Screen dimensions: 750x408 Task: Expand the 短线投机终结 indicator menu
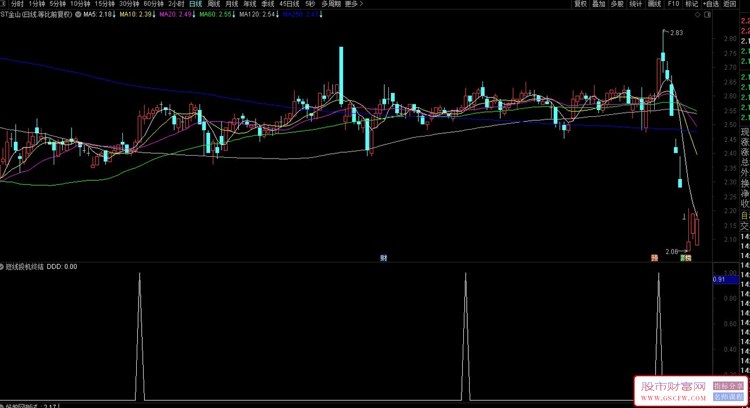[x=2, y=267]
